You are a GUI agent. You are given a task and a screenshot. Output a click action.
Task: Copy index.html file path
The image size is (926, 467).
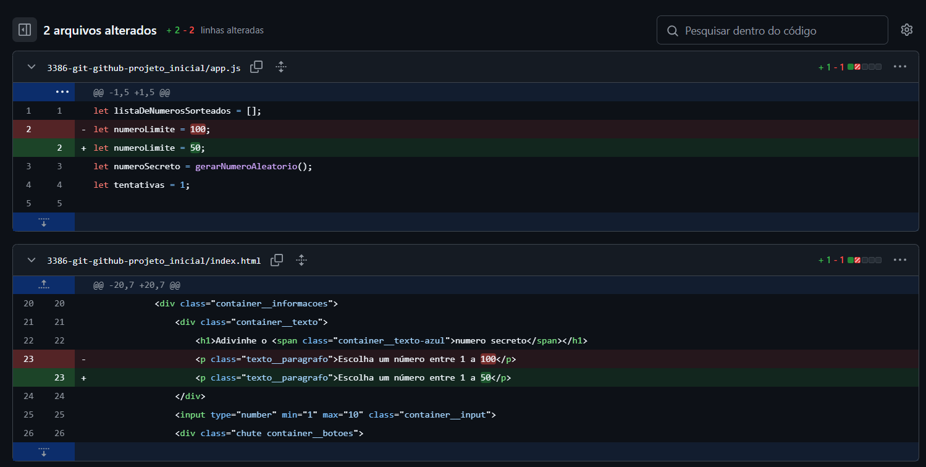click(x=277, y=261)
